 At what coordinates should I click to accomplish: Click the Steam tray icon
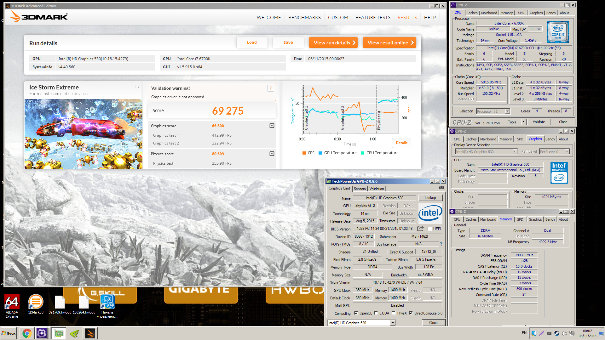pyautogui.click(x=557, y=333)
